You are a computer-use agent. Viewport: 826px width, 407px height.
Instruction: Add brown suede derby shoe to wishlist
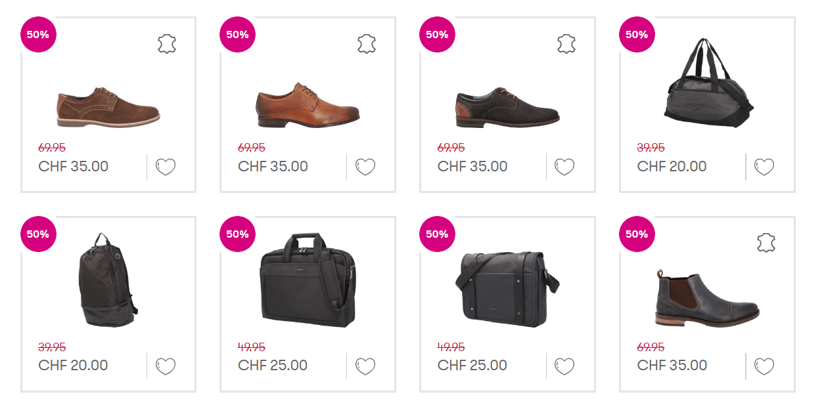tap(166, 167)
